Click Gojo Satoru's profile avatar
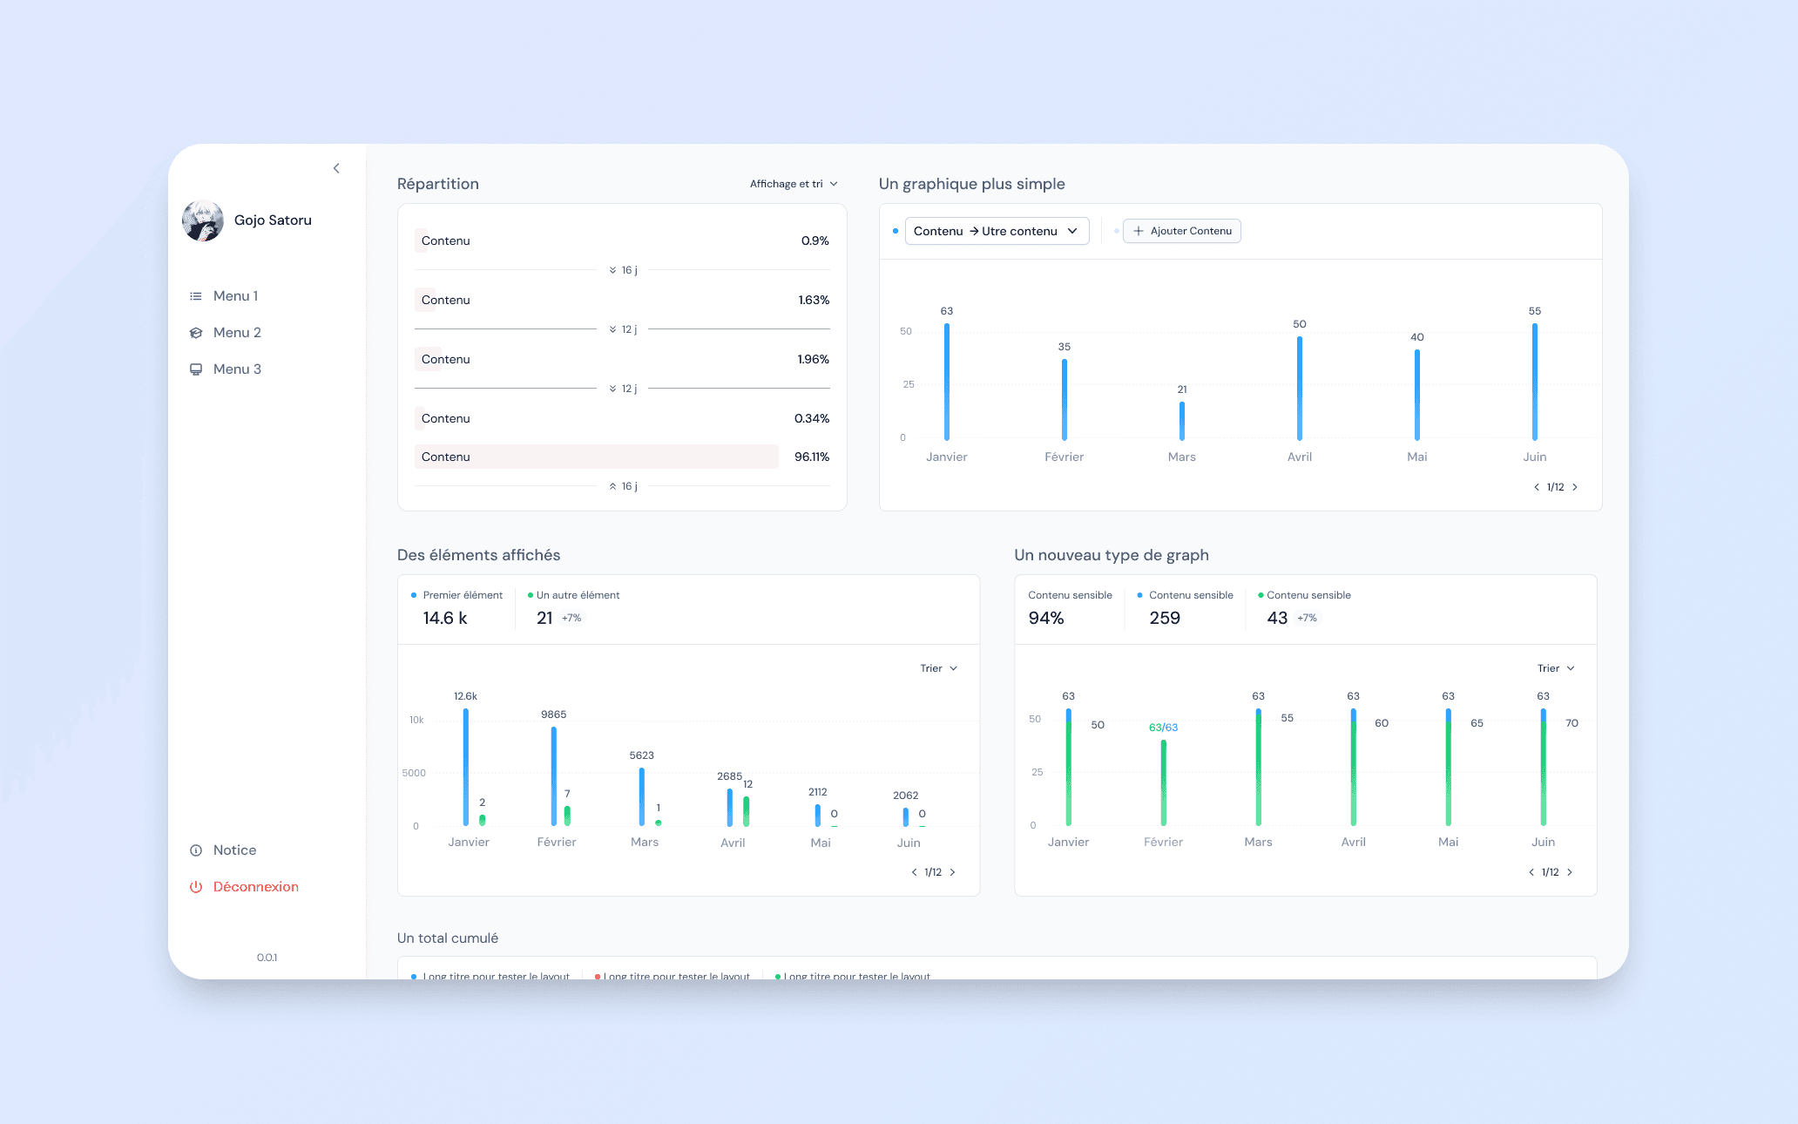The image size is (1798, 1124). coord(203,220)
